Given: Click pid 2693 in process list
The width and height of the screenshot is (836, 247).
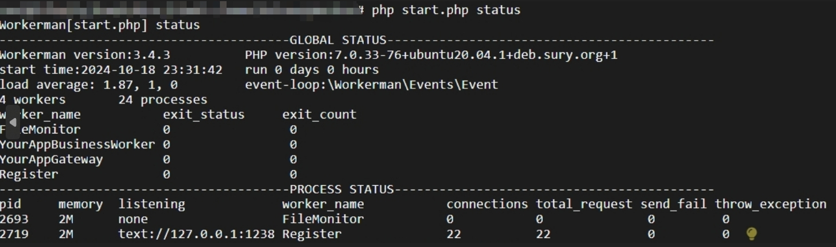Looking at the screenshot, I should (x=14, y=219).
